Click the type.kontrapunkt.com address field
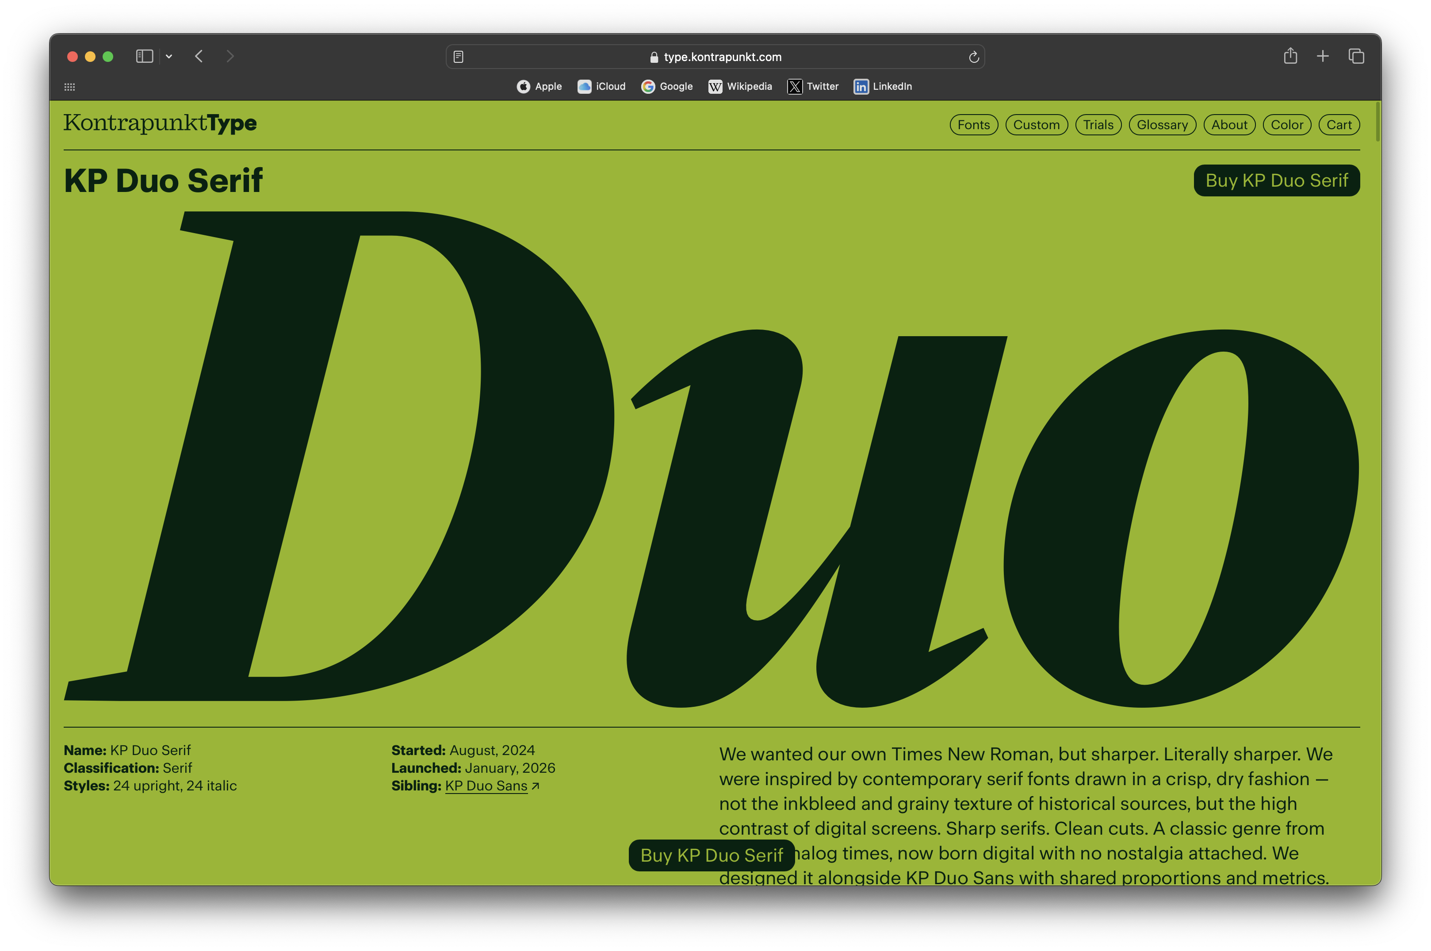Screen dimensions: 1431x951 pos(722,57)
